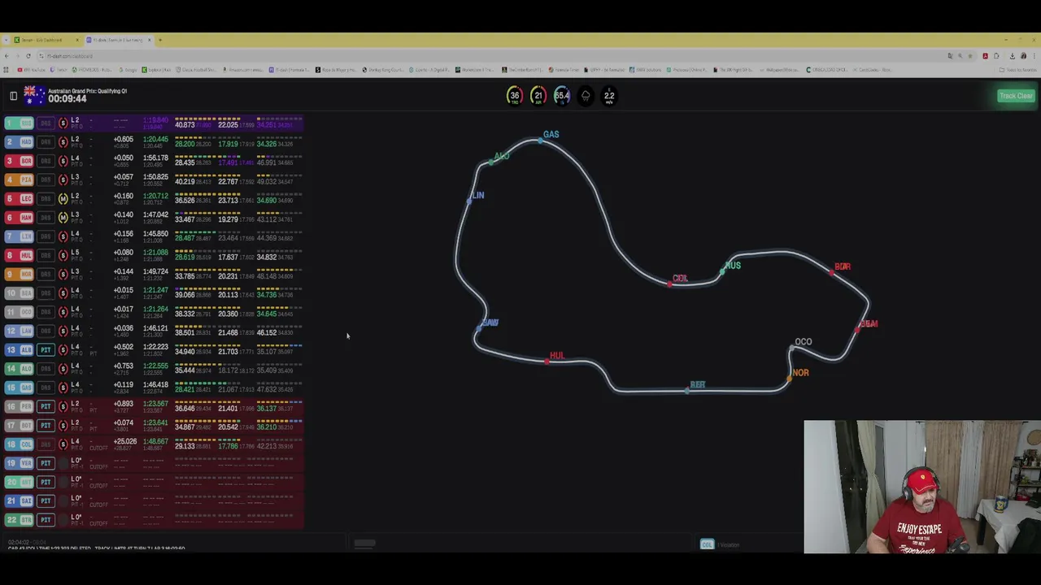Screen dimensions: 1041x585
Task: Reload the page in the browser
Action: pyautogui.click(x=28, y=56)
